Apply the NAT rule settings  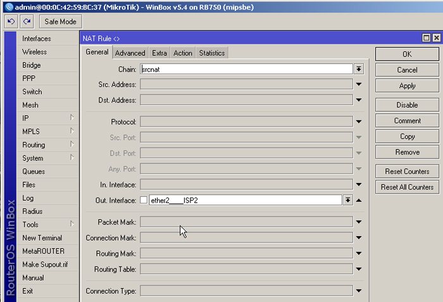pyautogui.click(x=407, y=85)
